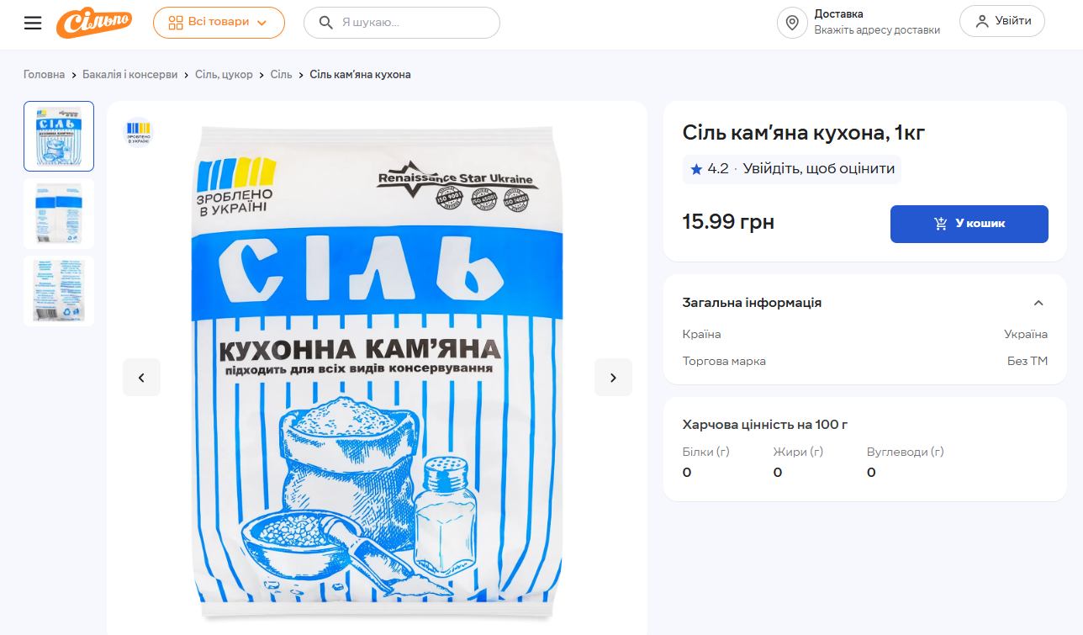Viewport: 1083px width, 635px height.
Task: Open the Сіль category breadcrumb
Action: pos(281,75)
